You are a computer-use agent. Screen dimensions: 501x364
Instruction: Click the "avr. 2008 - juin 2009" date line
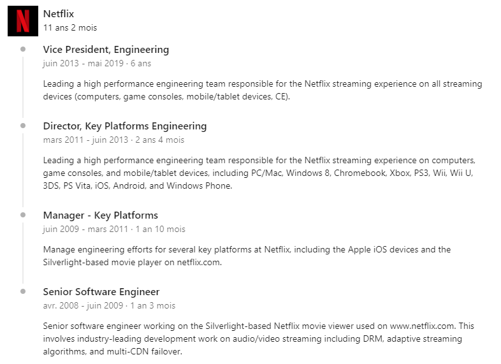coord(109,306)
